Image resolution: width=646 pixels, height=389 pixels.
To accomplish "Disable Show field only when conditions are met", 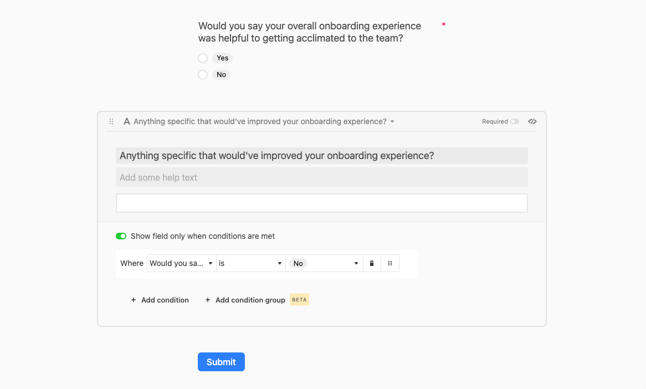I will 121,236.
